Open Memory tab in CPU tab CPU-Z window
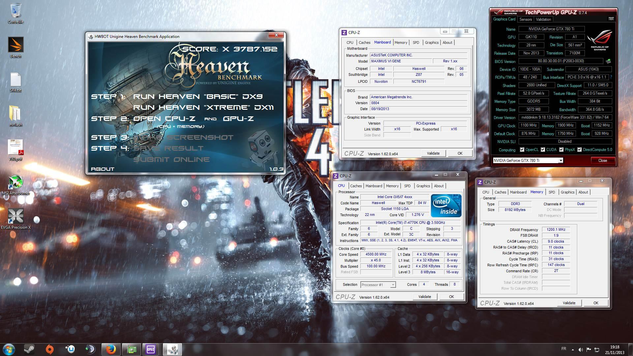Viewport: 633px width, 356px height. (x=392, y=186)
